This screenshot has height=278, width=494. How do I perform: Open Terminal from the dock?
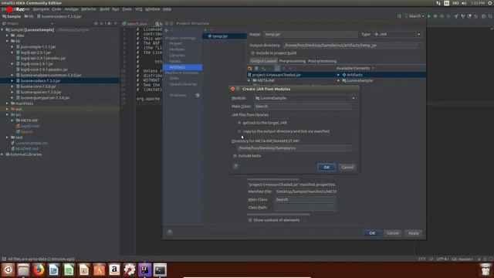(160, 270)
